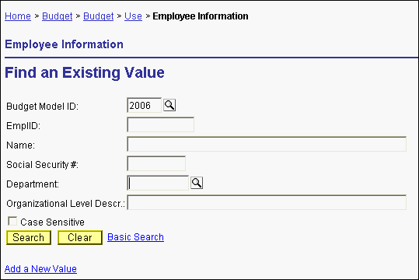Focus the Budget Model ID field showing 2006
Screen dimensions: 419x280
point(145,105)
